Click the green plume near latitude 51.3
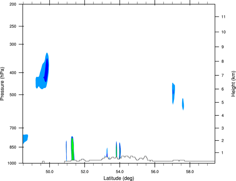This screenshot has height=181, width=236. coord(72,149)
